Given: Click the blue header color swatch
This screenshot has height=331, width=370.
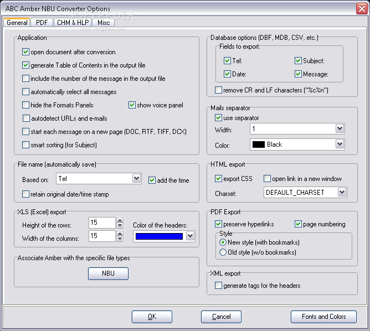Looking at the screenshot, I should point(159,236).
